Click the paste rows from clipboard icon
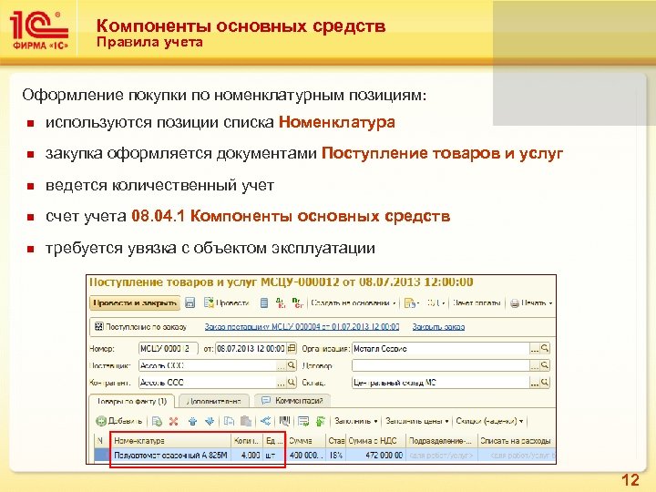This screenshot has height=492, width=656. tap(246, 421)
